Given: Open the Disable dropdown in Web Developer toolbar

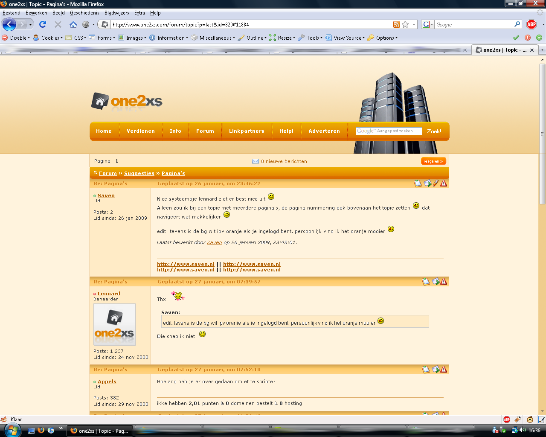Looking at the screenshot, I should tap(16, 38).
